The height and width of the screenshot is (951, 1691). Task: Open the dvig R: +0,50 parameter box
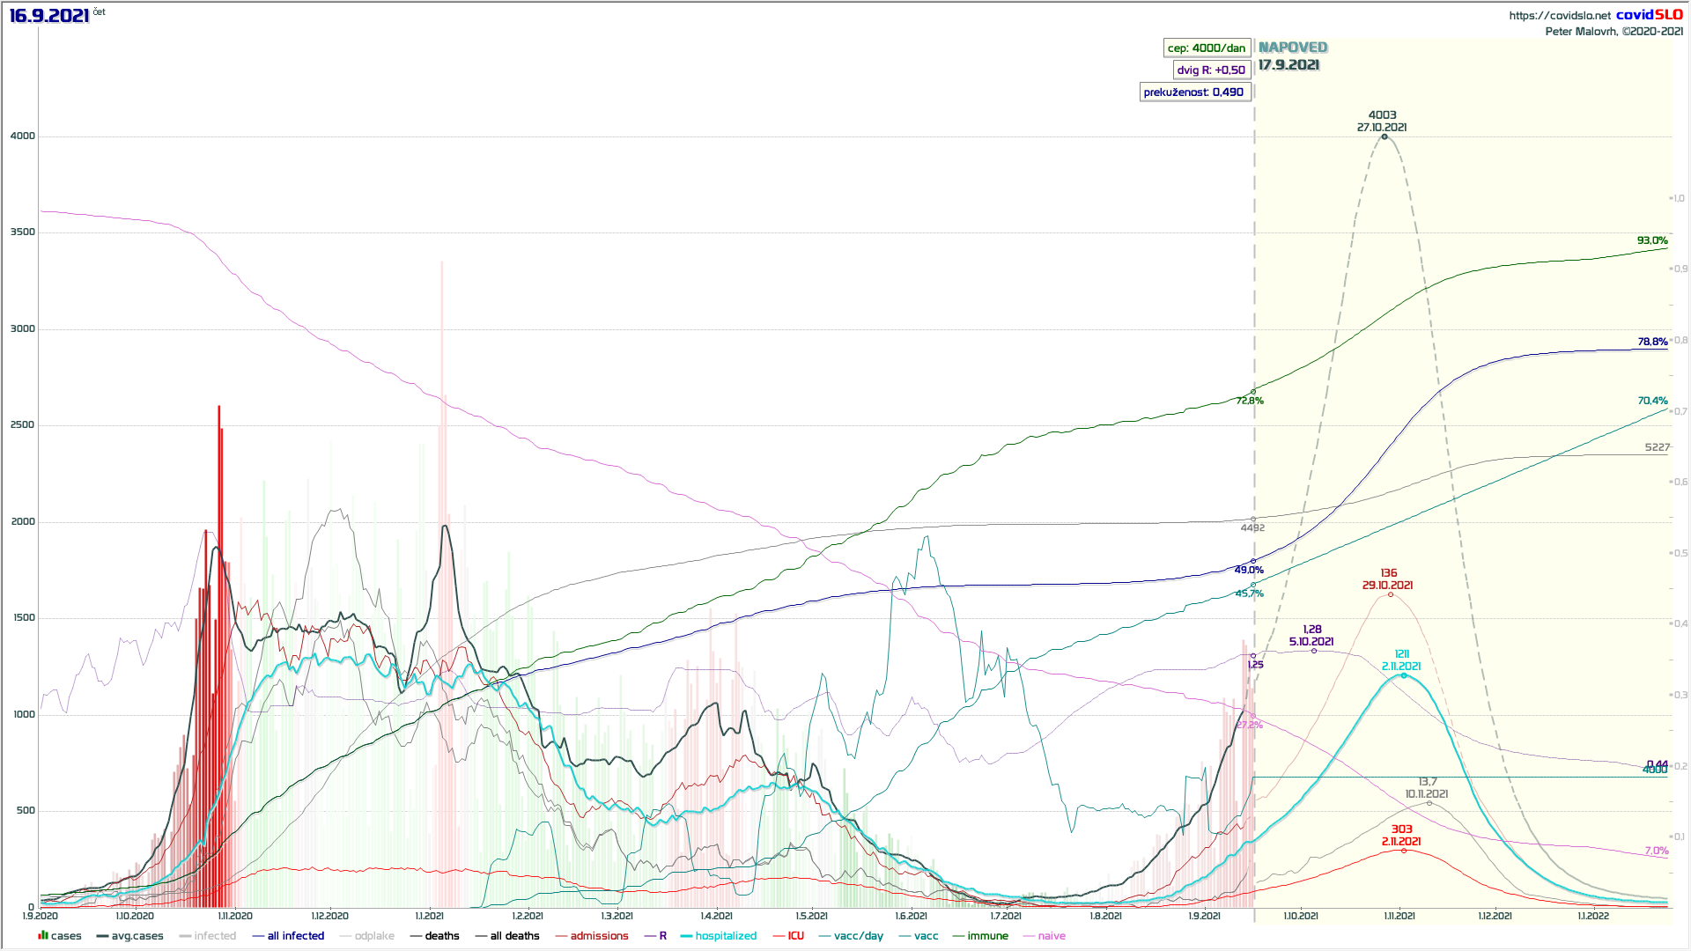tap(1211, 70)
